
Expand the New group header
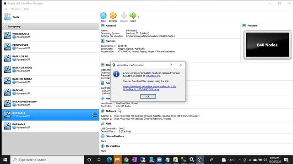pyautogui.click(x=50, y=26)
